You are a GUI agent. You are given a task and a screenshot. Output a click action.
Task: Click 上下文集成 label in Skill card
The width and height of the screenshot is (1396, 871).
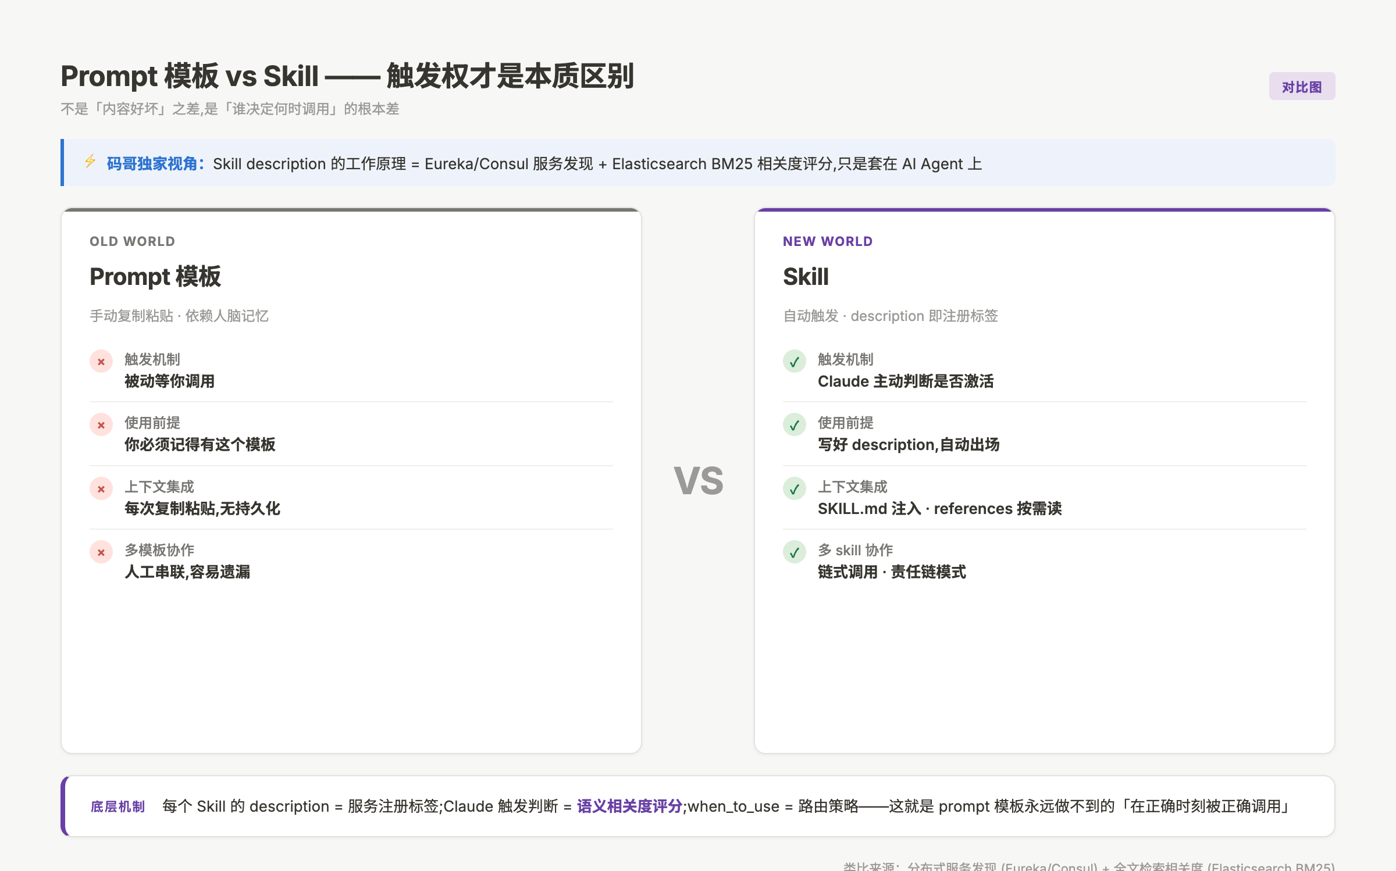click(x=853, y=487)
